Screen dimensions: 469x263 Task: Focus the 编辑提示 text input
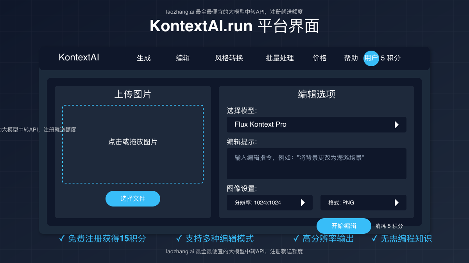tap(317, 164)
